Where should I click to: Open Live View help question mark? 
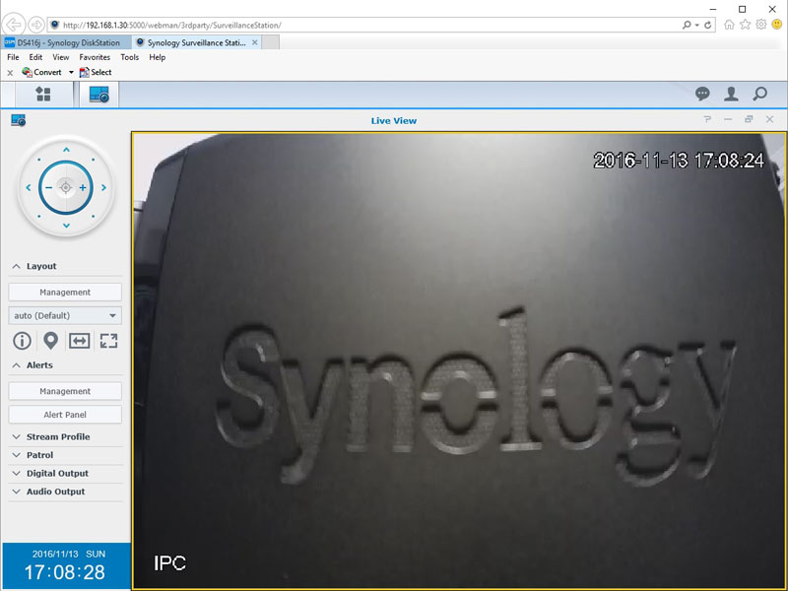pos(707,119)
